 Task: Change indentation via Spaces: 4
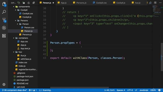pyautogui.click(x=121, y=90)
